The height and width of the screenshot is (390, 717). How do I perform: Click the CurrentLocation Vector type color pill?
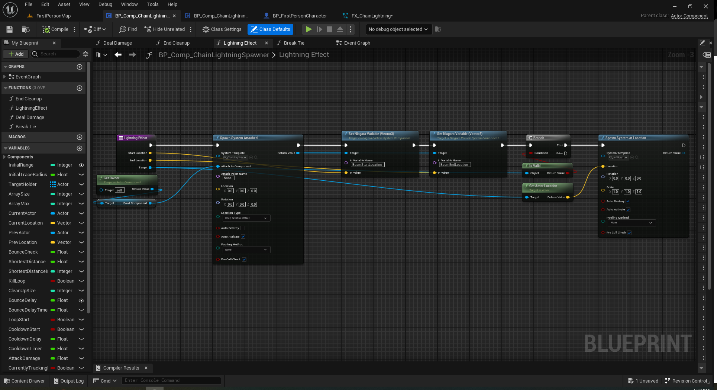(53, 223)
